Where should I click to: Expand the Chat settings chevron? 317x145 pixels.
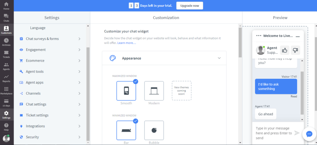(x=80, y=104)
